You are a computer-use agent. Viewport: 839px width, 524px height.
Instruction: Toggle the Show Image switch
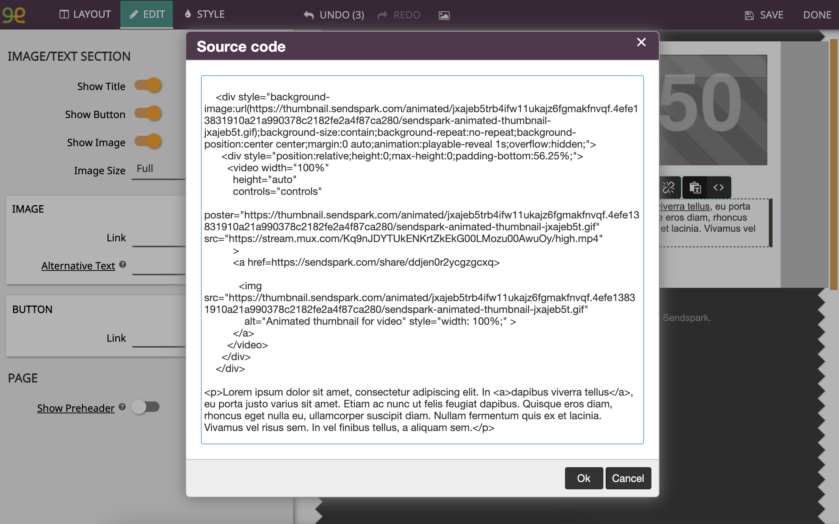pos(148,142)
